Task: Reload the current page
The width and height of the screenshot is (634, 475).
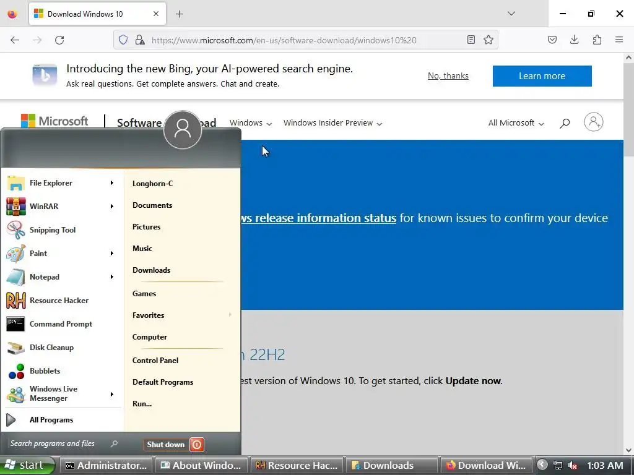Action: coord(59,40)
